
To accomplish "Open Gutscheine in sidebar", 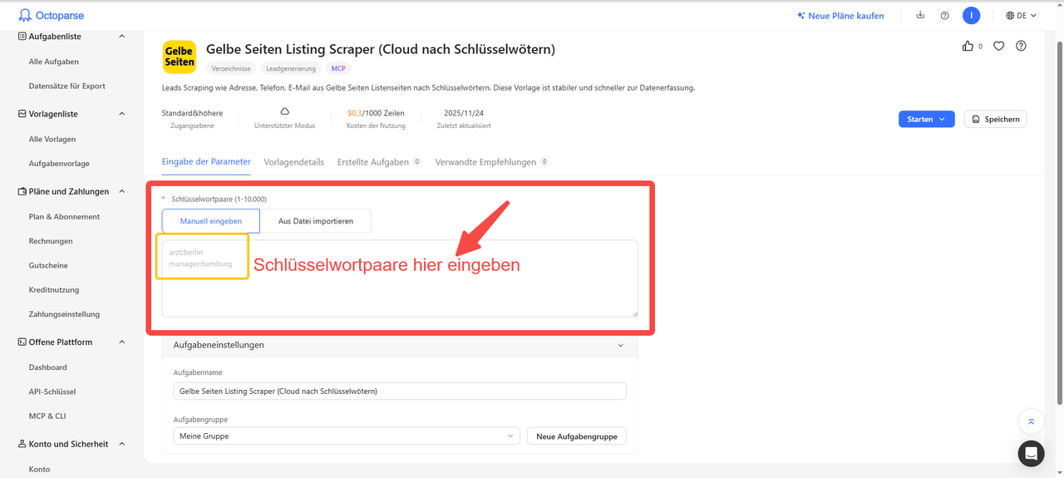I will [x=48, y=265].
